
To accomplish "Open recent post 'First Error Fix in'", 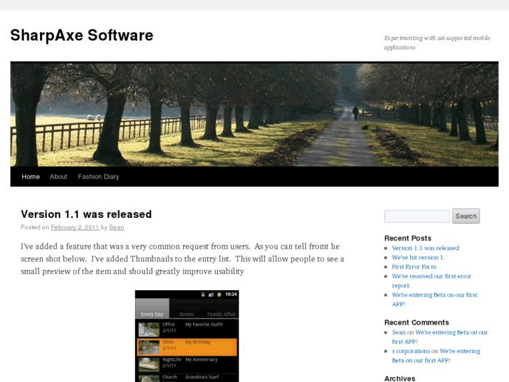I will tap(414, 267).
